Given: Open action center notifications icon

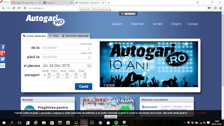Looking at the screenshot, I should click(x=208, y=123).
